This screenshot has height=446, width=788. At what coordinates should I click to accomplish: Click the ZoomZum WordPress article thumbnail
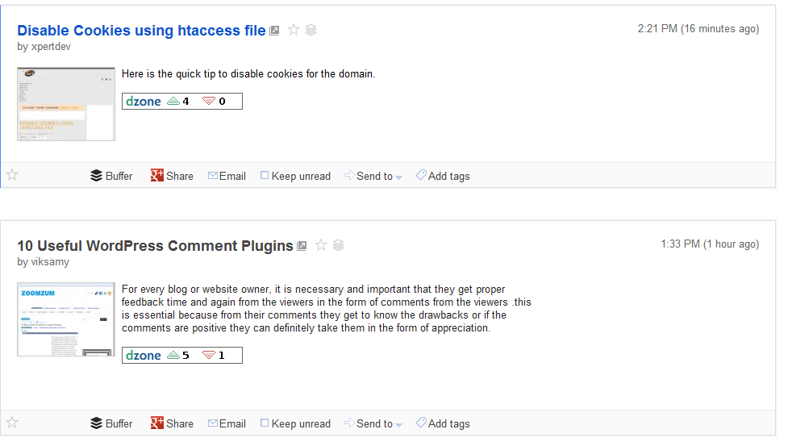coord(66,319)
